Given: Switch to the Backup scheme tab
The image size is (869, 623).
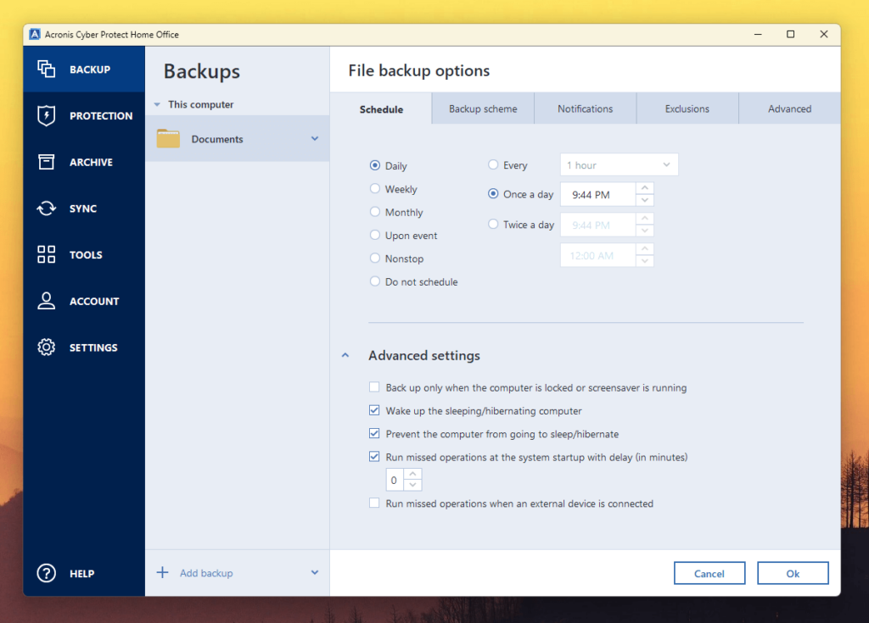Looking at the screenshot, I should tap(483, 108).
